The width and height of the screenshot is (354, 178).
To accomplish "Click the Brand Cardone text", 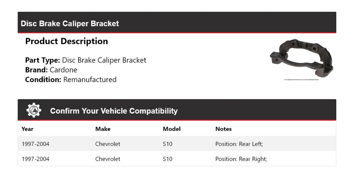I will click(51, 70).
